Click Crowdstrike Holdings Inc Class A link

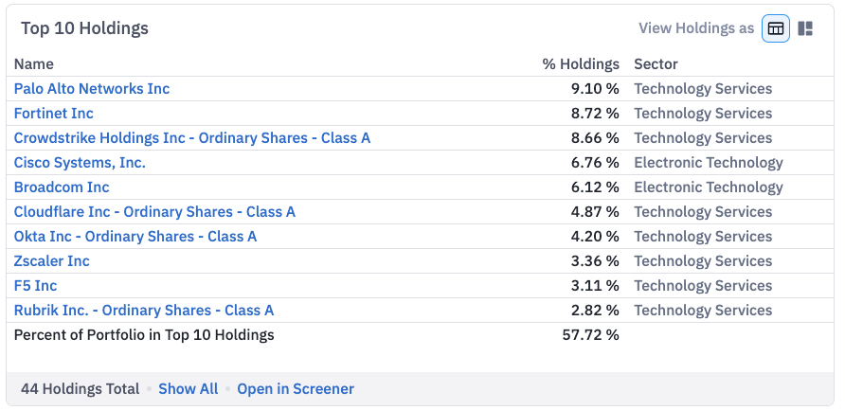pos(192,138)
